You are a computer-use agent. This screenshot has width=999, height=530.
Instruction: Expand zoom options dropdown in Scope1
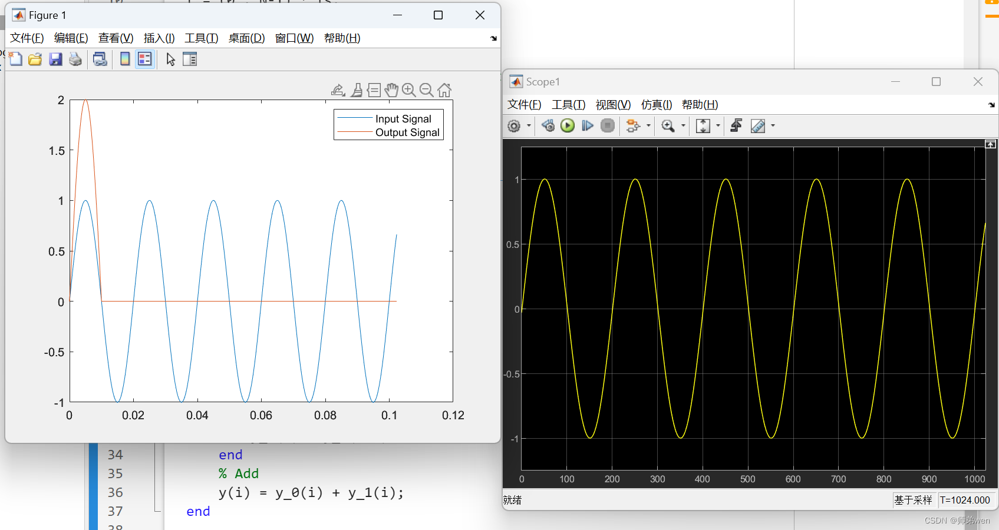coord(683,125)
